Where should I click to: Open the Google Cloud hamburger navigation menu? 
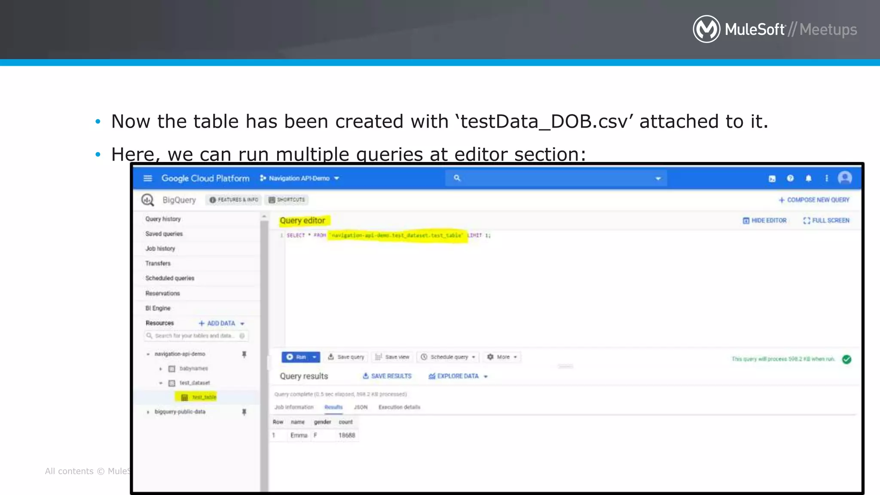[x=147, y=178]
